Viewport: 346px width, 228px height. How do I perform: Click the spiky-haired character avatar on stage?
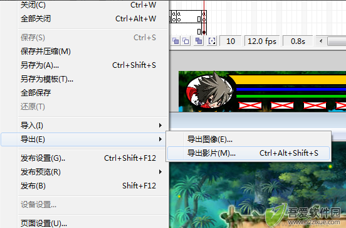pyautogui.click(x=209, y=91)
